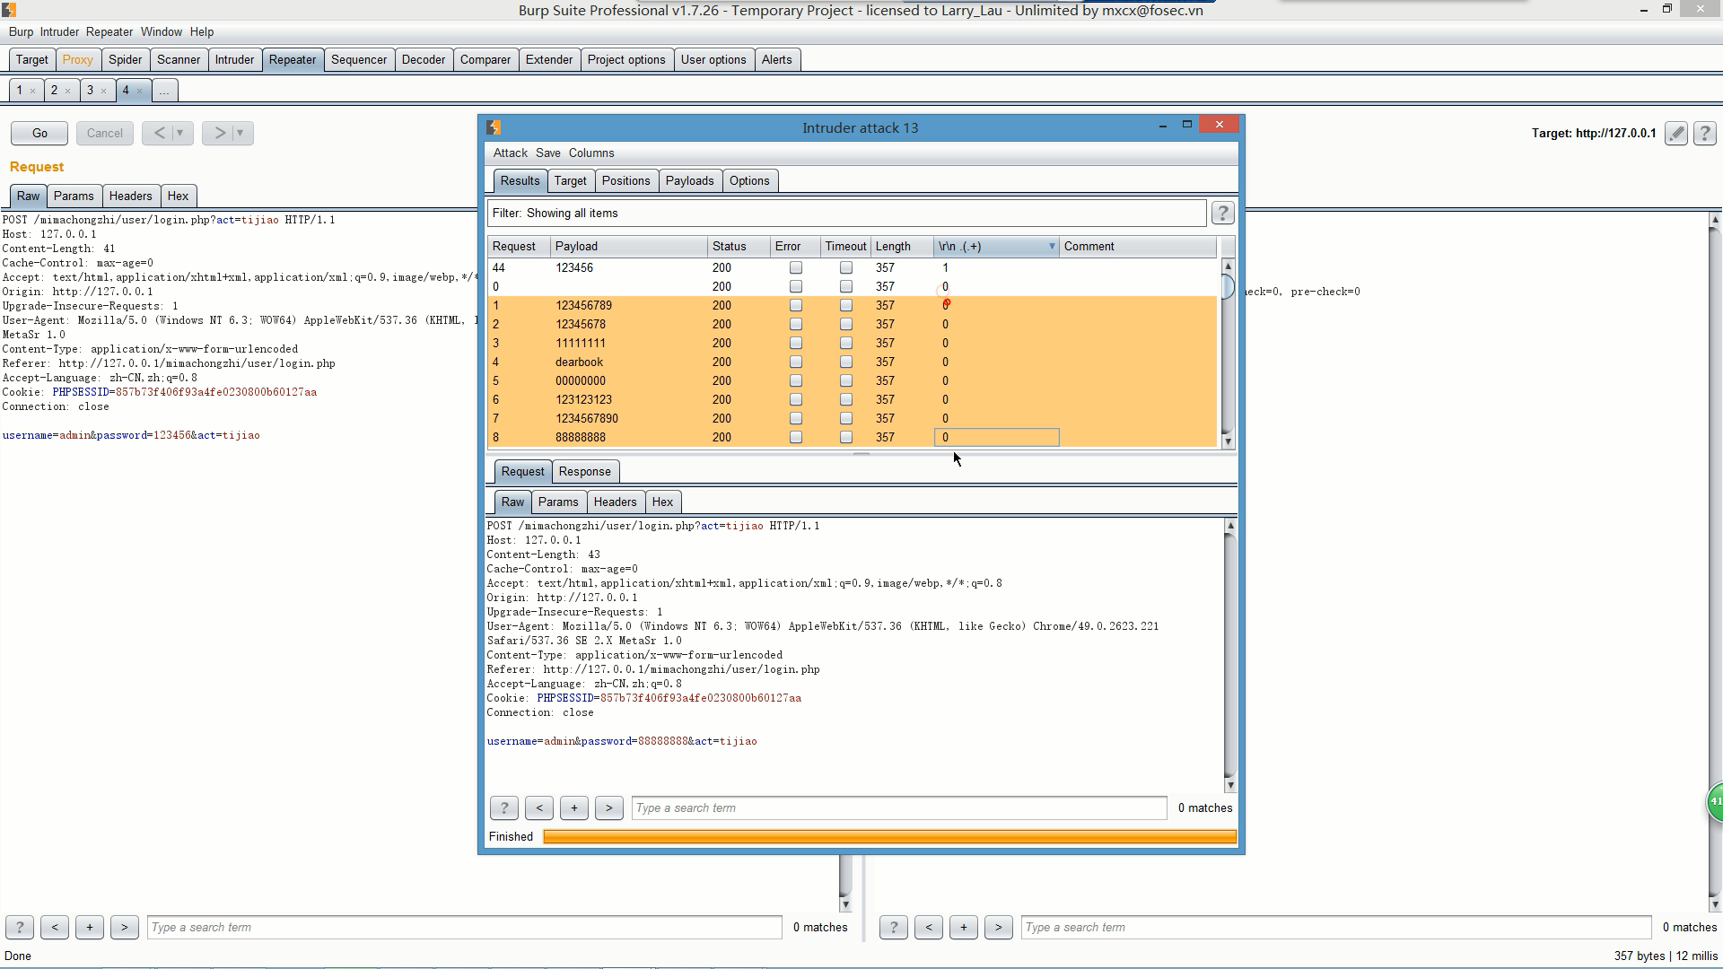The width and height of the screenshot is (1723, 969).
Task: Click help icon in Intruder request search bar
Action: tap(503, 807)
